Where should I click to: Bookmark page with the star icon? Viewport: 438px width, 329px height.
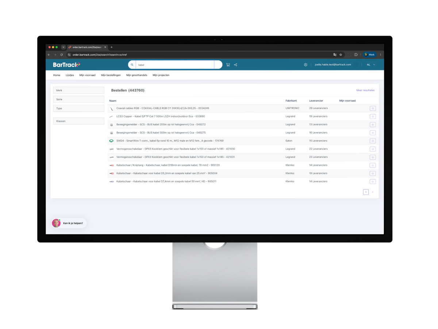click(x=341, y=55)
